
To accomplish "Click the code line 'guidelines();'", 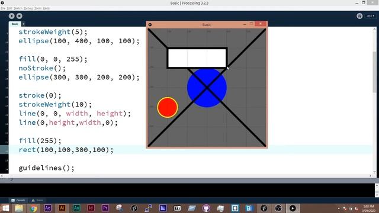I will pos(46,168).
